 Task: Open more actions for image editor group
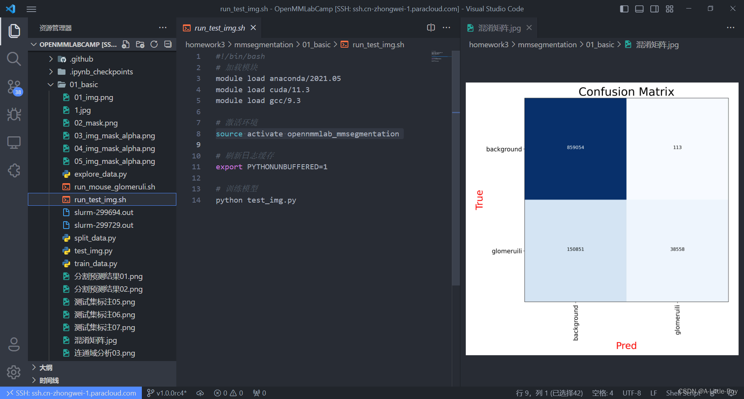(x=730, y=28)
